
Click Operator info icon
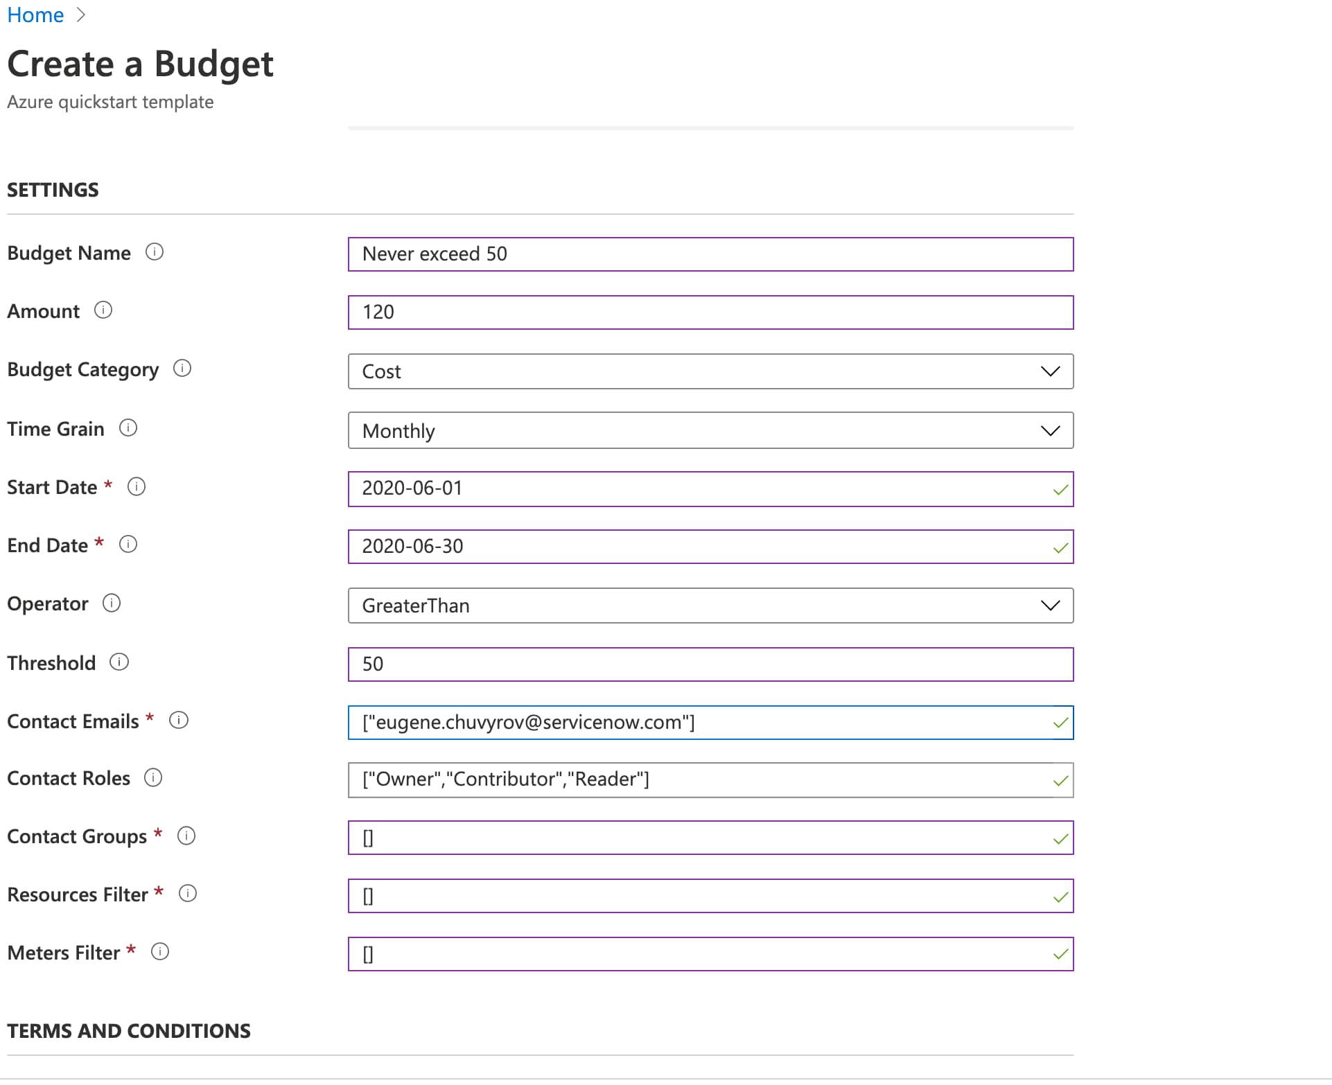pos(112,603)
